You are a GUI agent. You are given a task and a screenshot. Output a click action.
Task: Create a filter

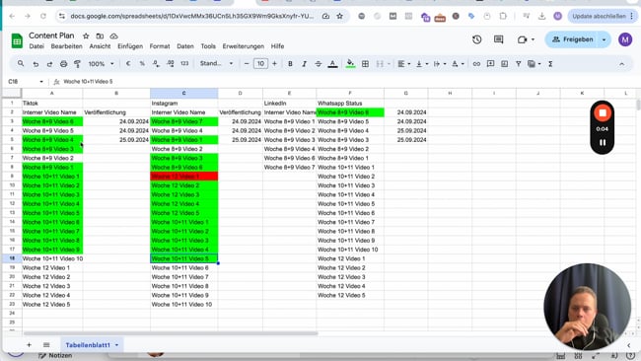(x=518, y=64)
